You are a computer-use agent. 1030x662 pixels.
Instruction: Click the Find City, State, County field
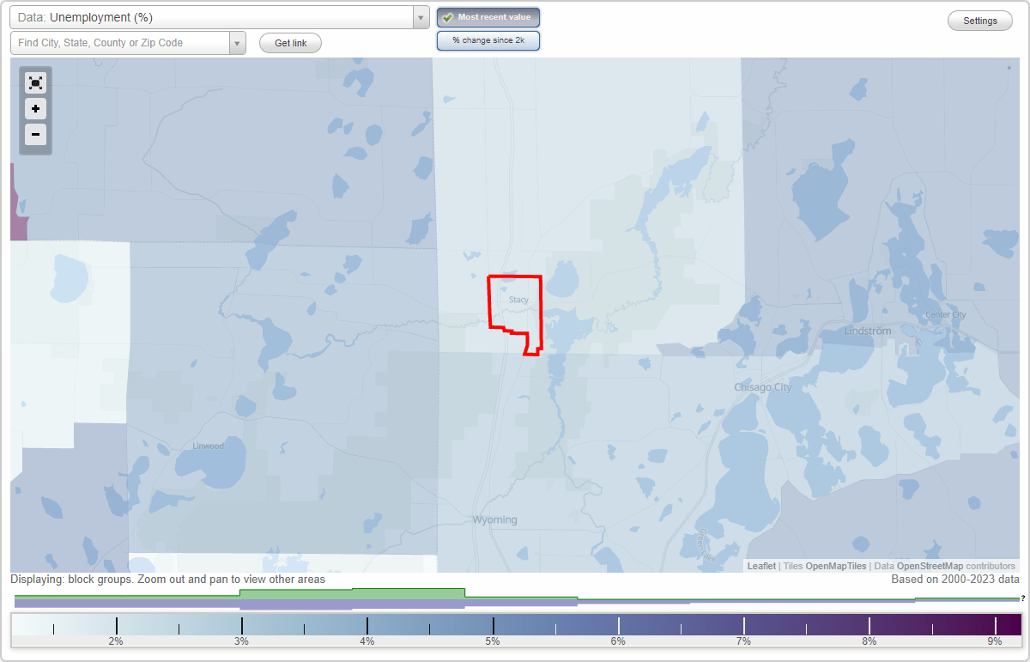pos(120,43)
